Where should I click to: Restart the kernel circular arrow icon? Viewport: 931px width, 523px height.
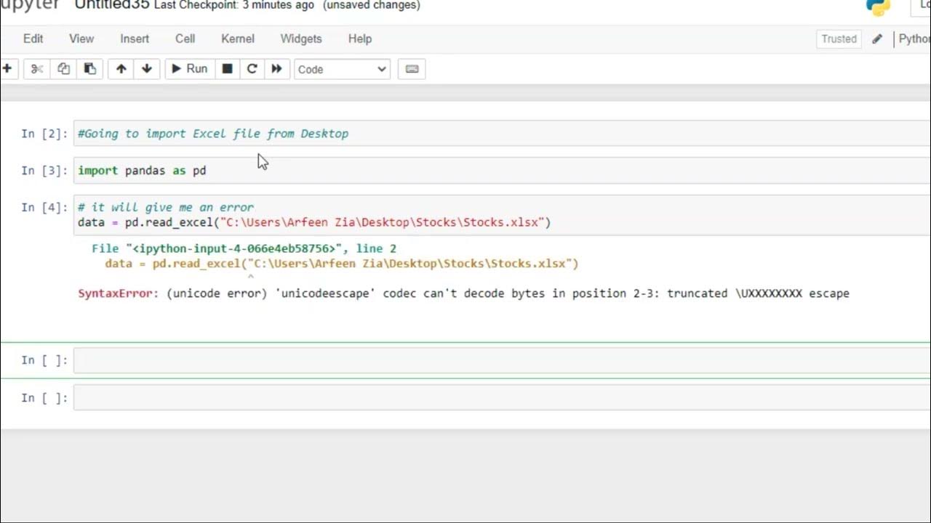252,69
